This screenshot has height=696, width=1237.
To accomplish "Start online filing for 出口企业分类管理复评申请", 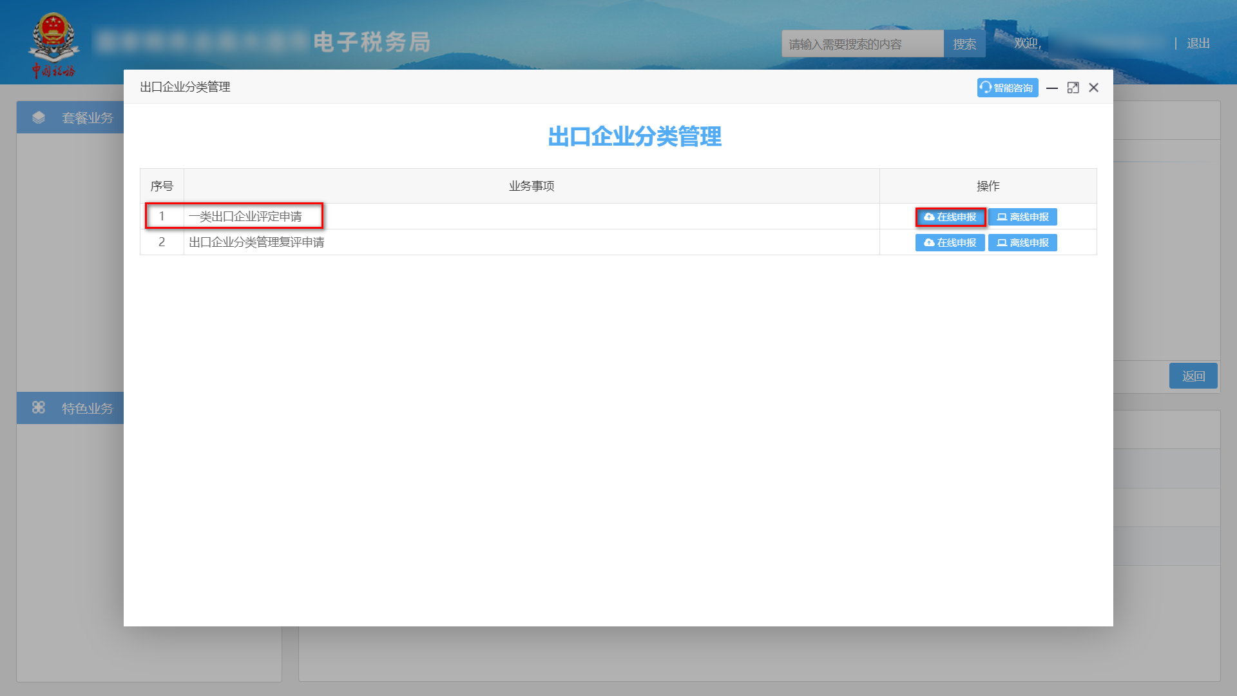I will pos(950,242).
